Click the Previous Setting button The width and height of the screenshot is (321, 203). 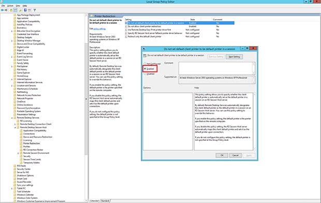click(x=216, y=57)
